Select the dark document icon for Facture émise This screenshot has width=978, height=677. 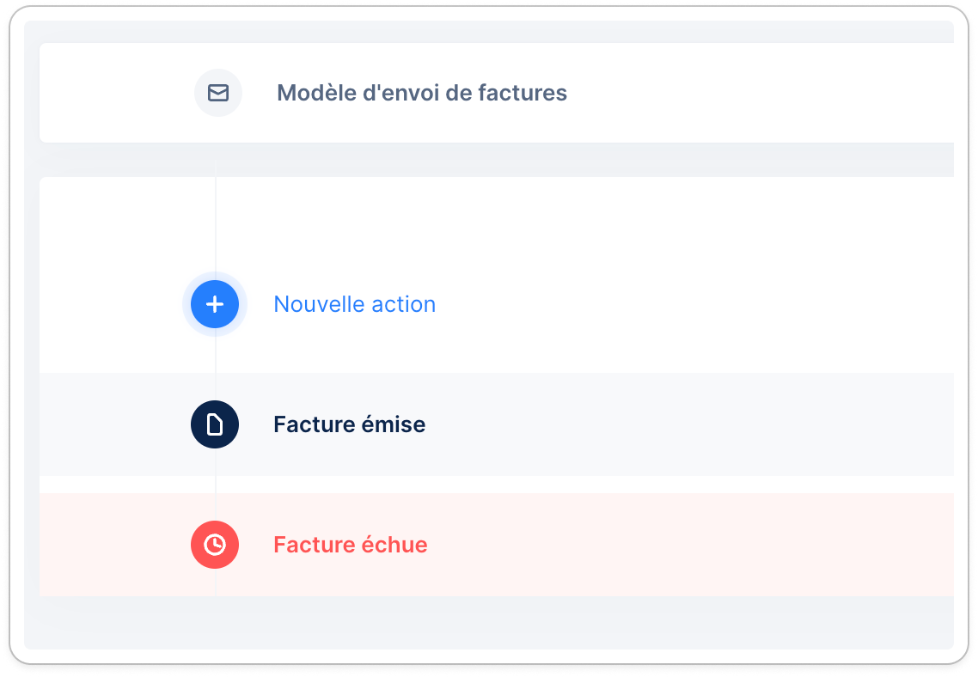[x=215, y=424]
